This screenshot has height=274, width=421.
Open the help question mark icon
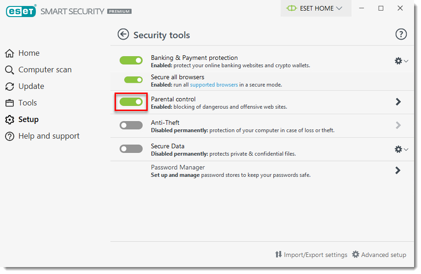tap(401, 35)
